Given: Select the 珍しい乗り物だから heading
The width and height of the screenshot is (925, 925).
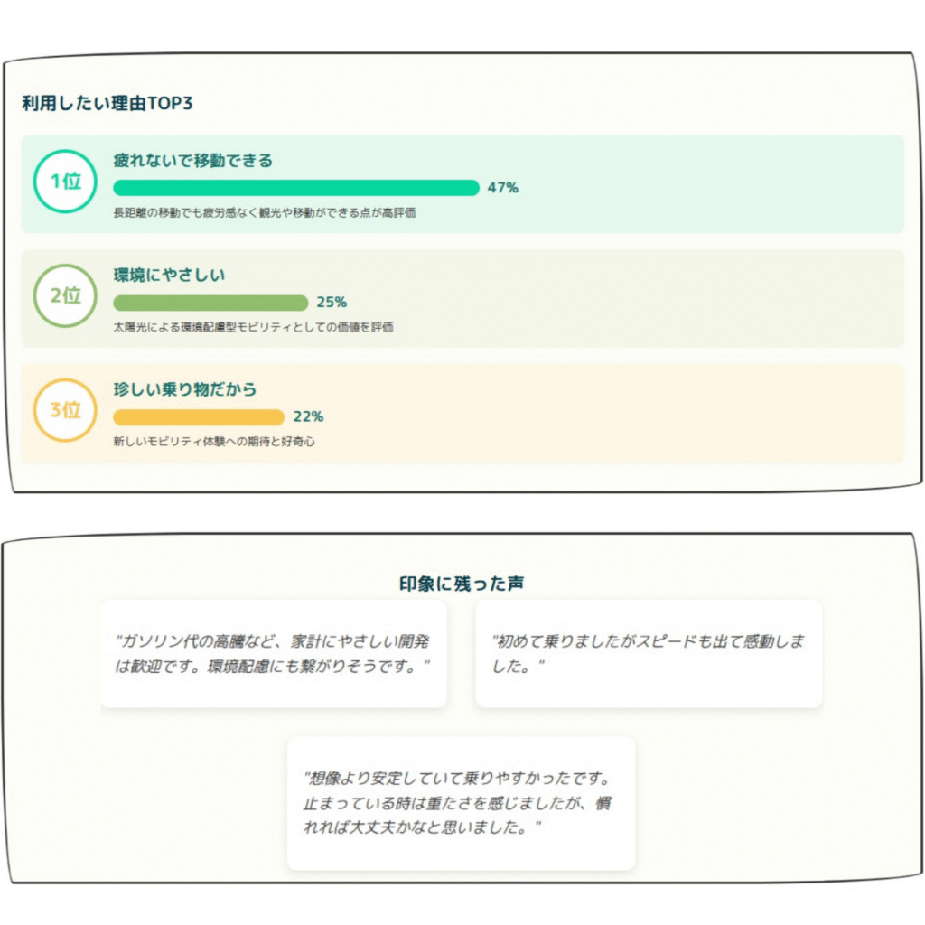Looking at the screenshot, I should pyautogui.click(x=184, y=389).
